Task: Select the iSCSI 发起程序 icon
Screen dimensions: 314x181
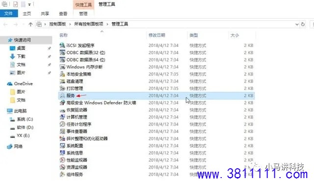Action: tap(62, 45)
